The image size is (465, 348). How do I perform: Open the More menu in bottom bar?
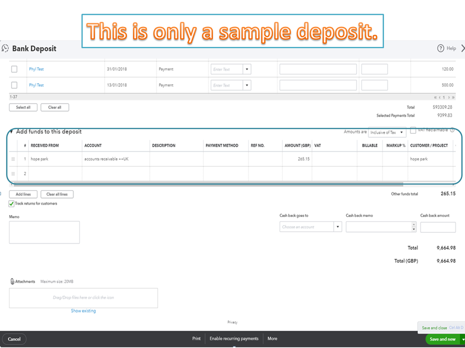[272, 339]
